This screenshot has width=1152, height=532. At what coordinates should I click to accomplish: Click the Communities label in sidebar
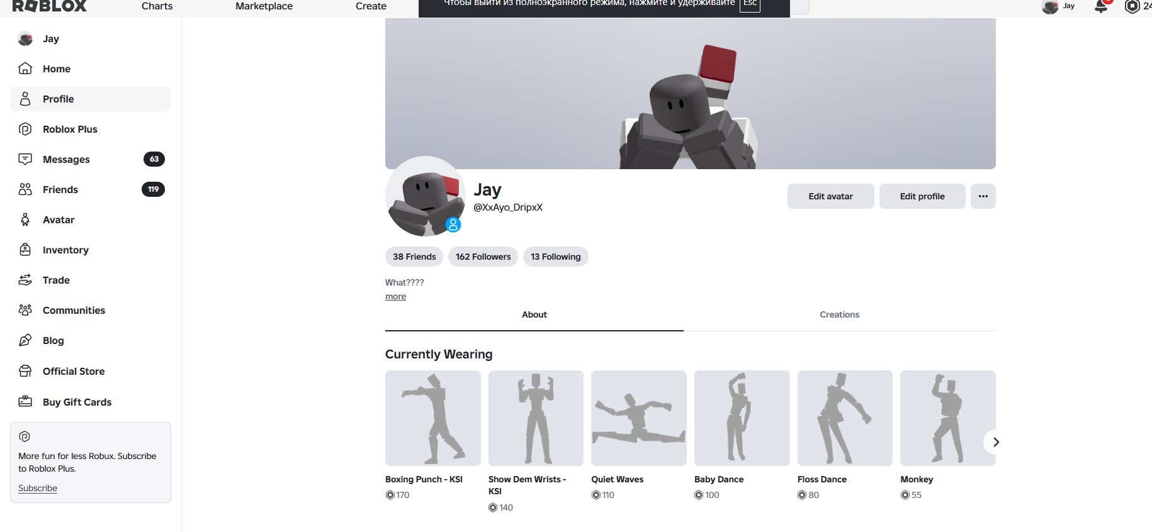[74, 310]
